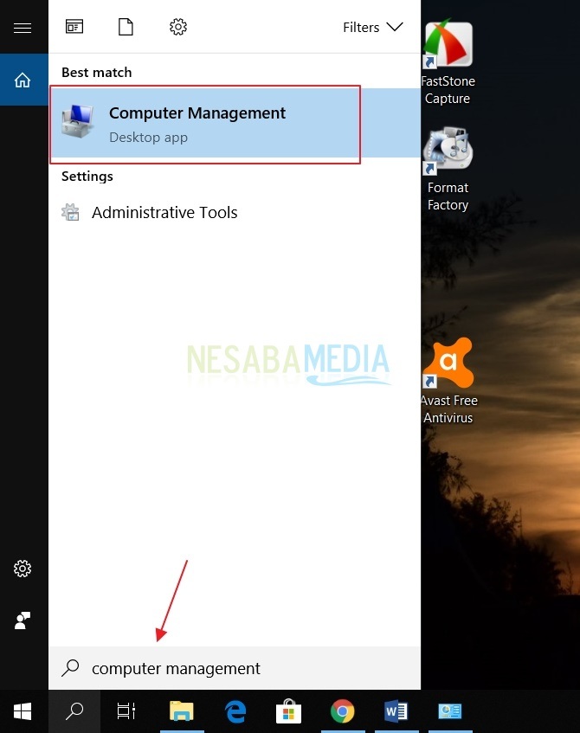Screen dimensions: 580x733
Task: Click the search box with computer management
Action: click(234, 668)
